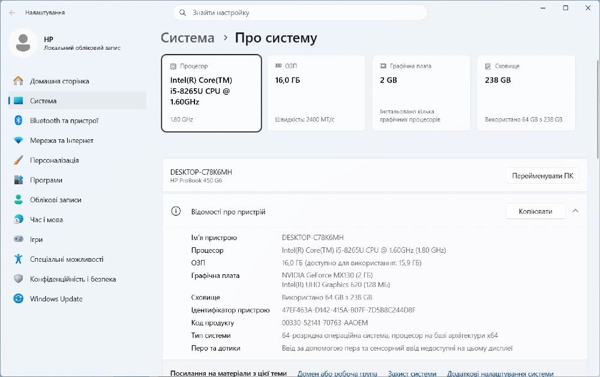
Task: Click the graphics card icon
Action: tap(383, 66)
